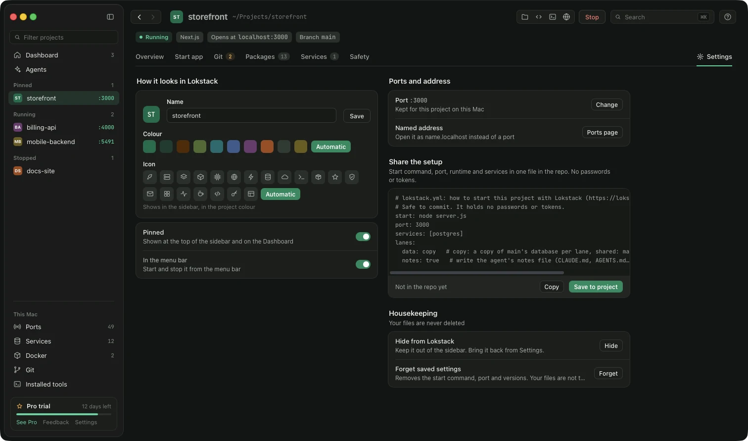Open Dashboard in the sidebar
748x441 pixels.
pos(64,55)
